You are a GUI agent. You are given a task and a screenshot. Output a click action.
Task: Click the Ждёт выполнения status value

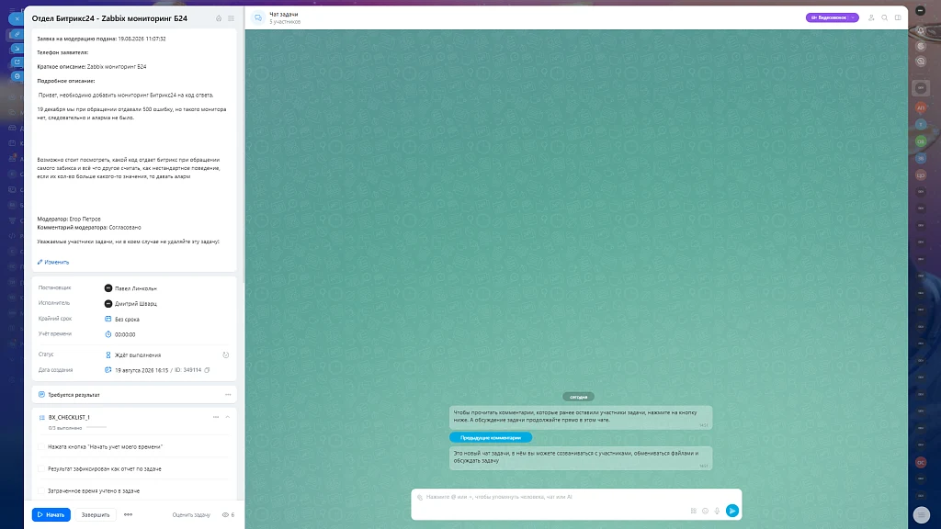click(x=138, y=355)
